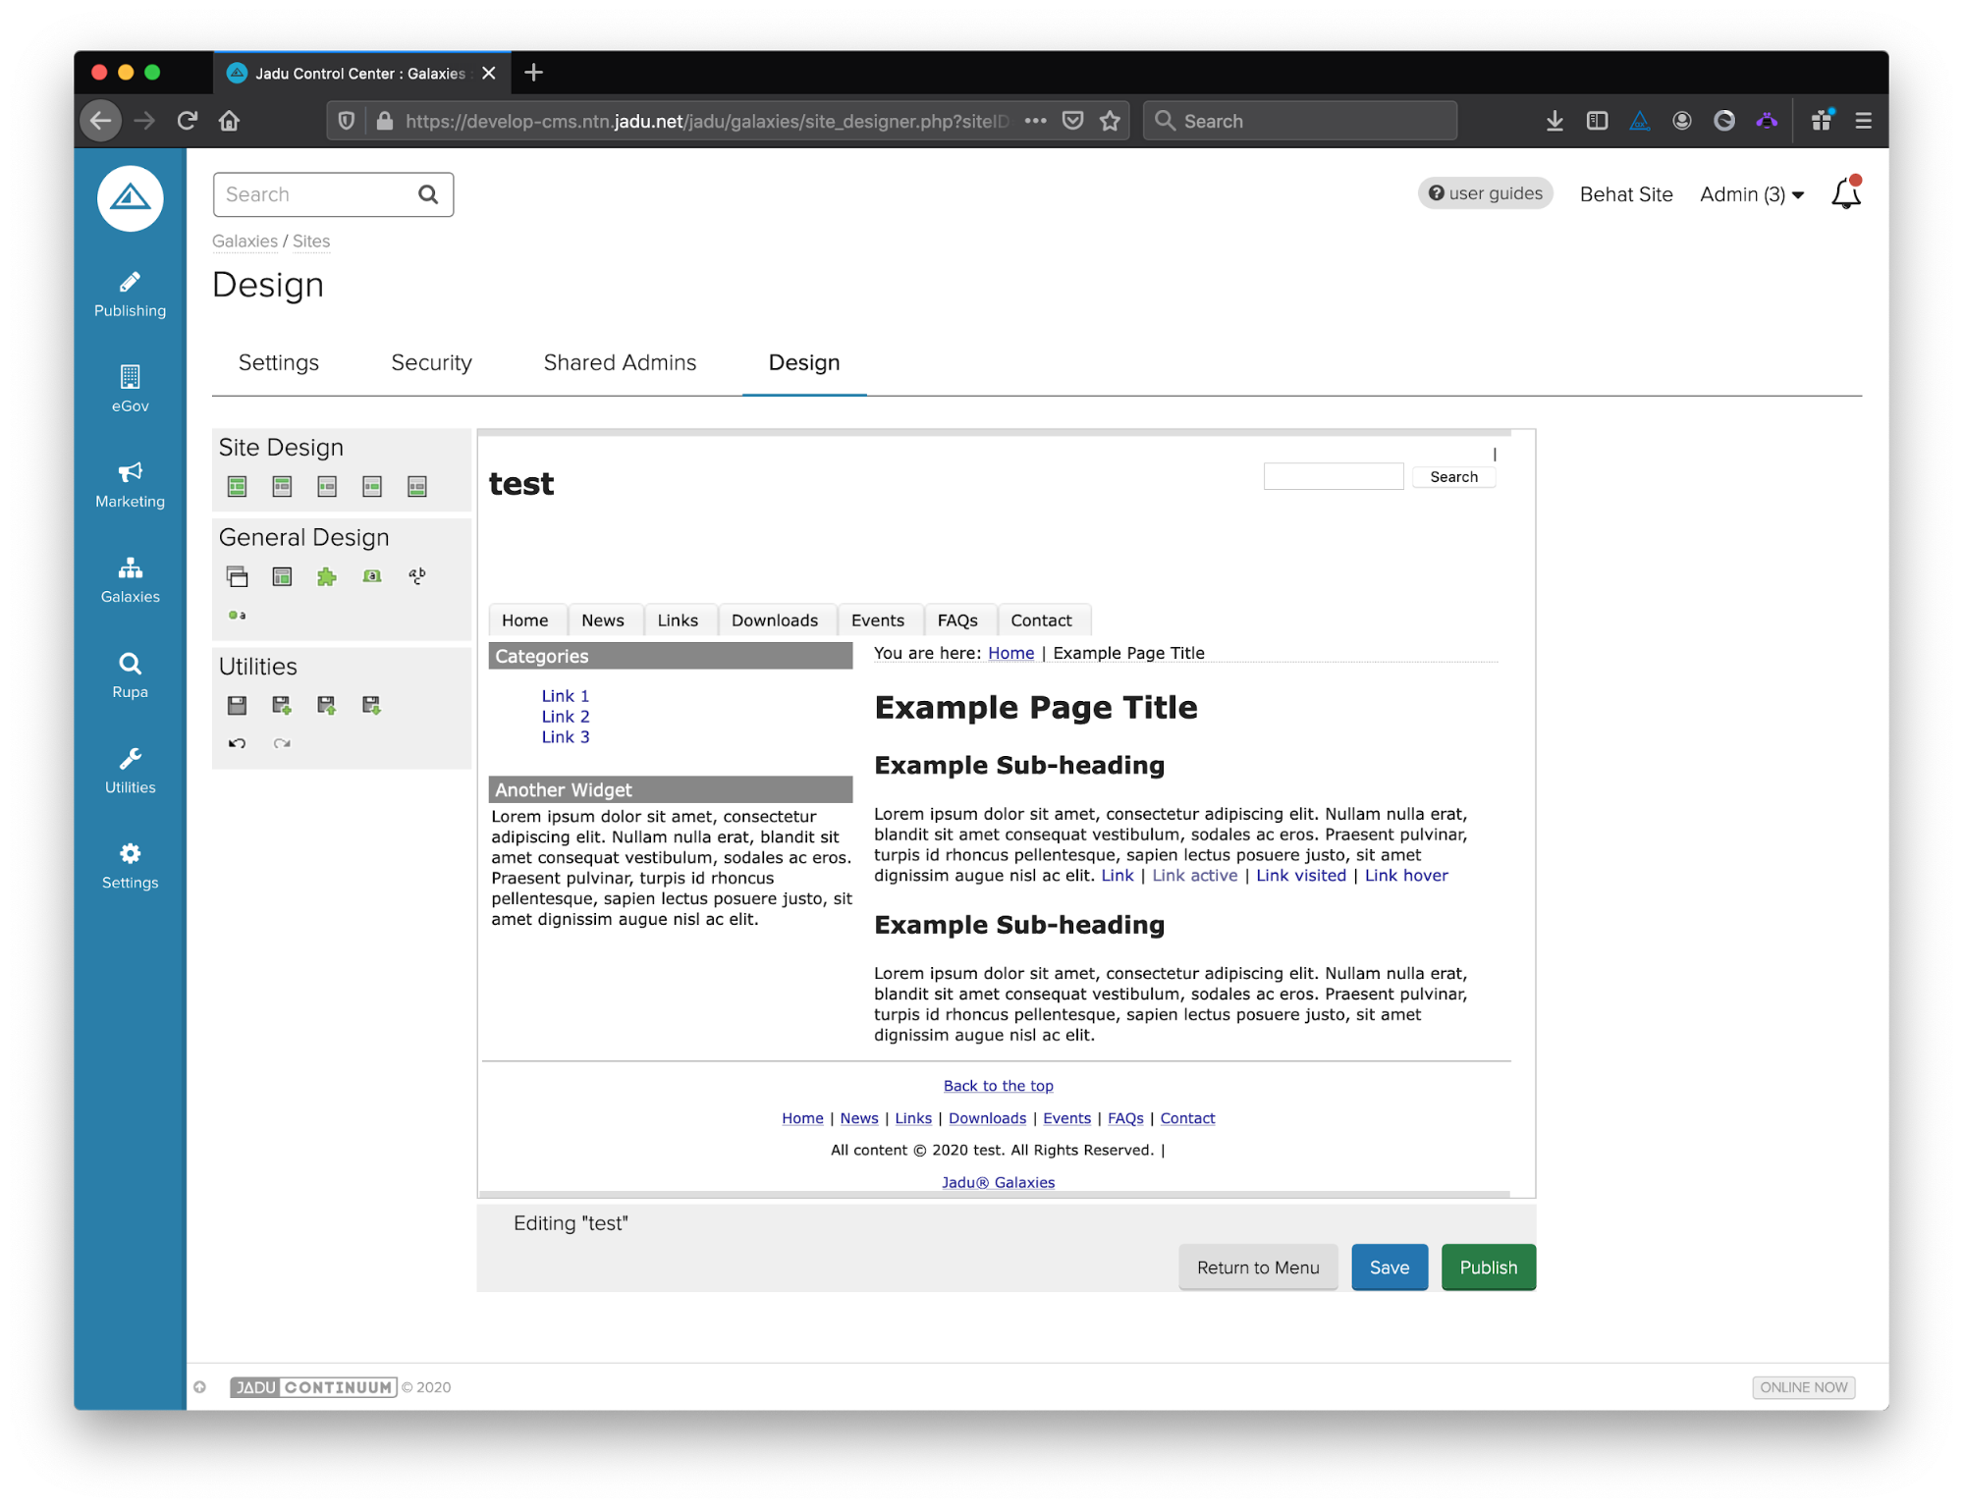The image size is (1963, 1509).
Task: Click the plain floppy disk save icon
Action: click(237, 705)
